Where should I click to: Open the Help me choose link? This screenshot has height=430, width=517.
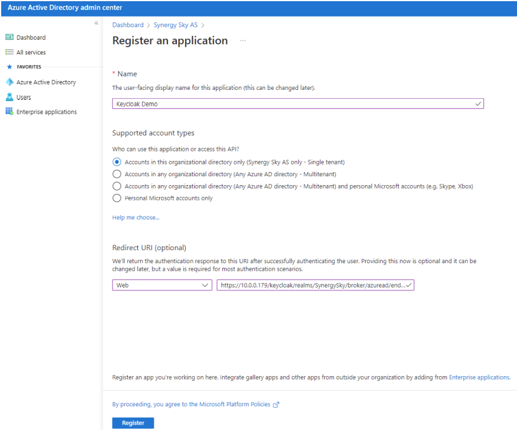tap(136, 217)
